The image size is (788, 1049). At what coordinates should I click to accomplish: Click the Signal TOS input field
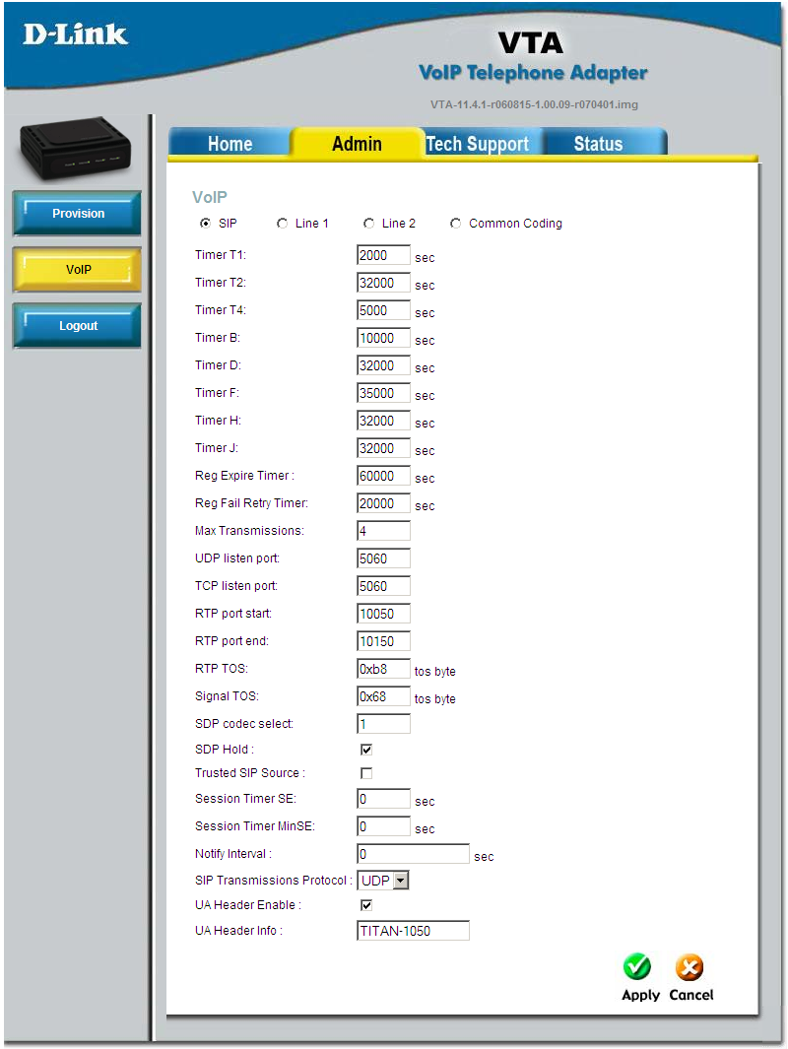(383, 696)
